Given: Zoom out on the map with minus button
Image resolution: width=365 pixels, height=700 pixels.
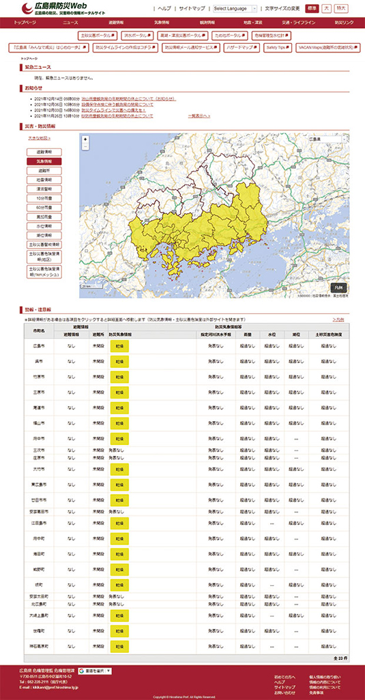Looking at the screenshot, I should [85, 146].
